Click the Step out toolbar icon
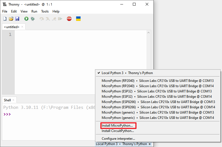Viewport: 222px width, 147px height. (54, 19)
